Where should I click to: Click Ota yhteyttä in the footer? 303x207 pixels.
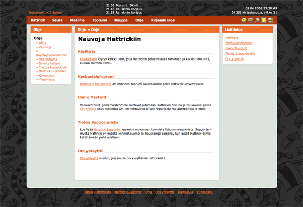(x=165, y=193)
